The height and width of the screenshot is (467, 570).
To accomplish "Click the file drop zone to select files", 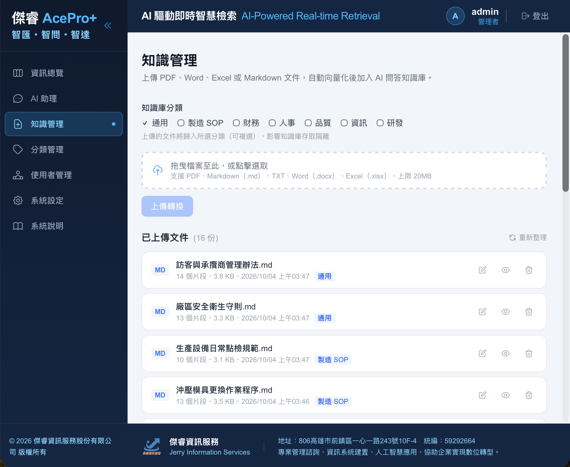I will [x=344, y=170].
